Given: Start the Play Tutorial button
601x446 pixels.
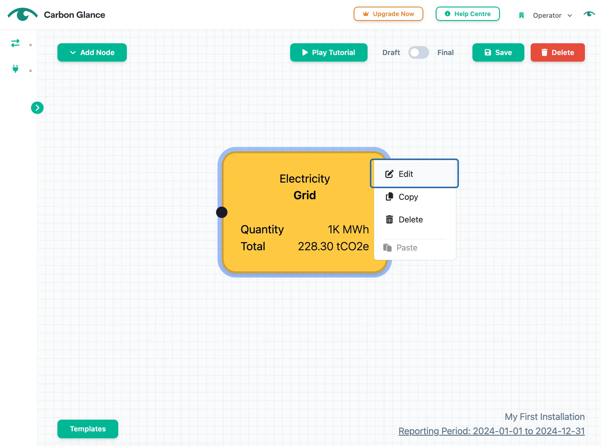Looking at the screenshot, I should click(x=329, y=52).
